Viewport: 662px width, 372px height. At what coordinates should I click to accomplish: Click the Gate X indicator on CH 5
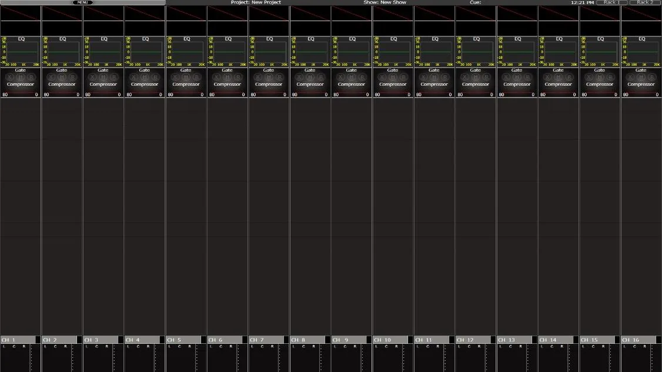[x=176, y=77]
